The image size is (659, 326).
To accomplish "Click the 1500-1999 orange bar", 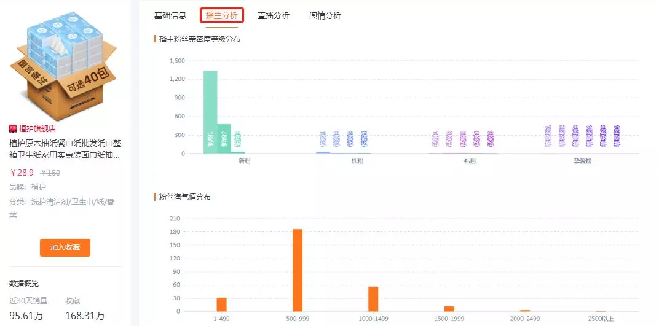I will tap(449, 309).
